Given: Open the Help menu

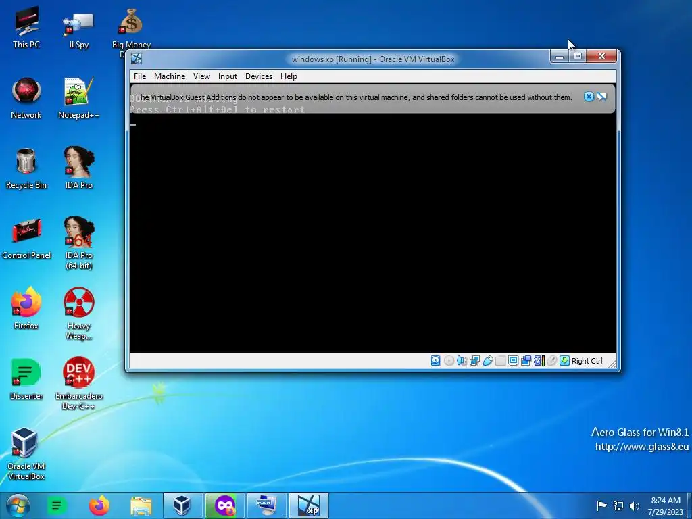Looking at the screenshot, I should pos(289,76).
